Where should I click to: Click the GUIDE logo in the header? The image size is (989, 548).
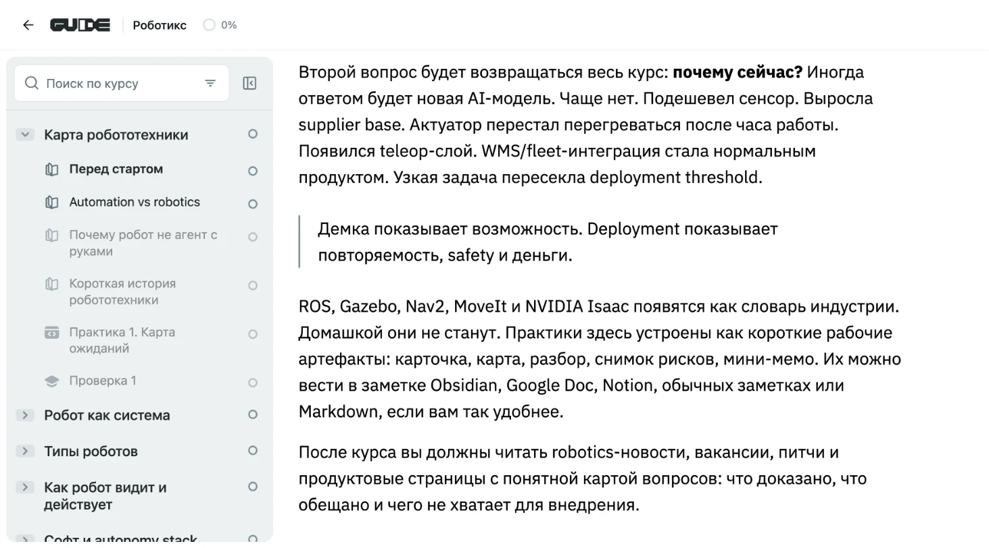[x=80, y=25]
